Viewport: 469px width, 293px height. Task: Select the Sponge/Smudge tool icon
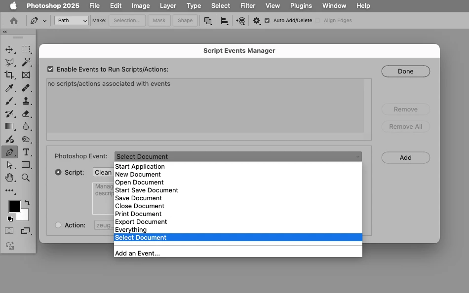click(26, 139)
